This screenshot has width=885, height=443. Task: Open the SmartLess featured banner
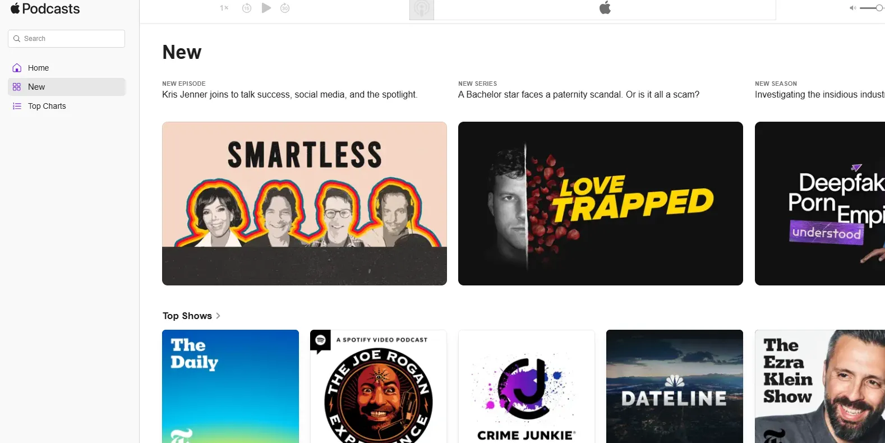pos(305,204)
